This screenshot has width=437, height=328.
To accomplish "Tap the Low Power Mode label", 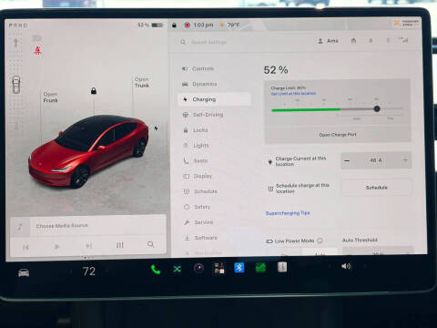I will tap(294, 241).
